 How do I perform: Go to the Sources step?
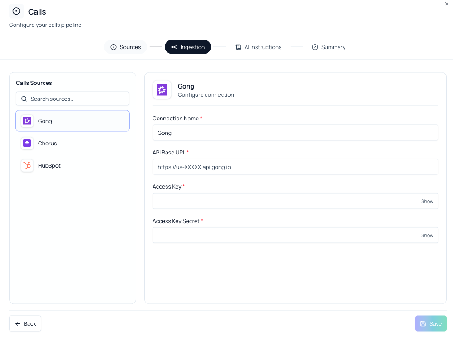126,47
